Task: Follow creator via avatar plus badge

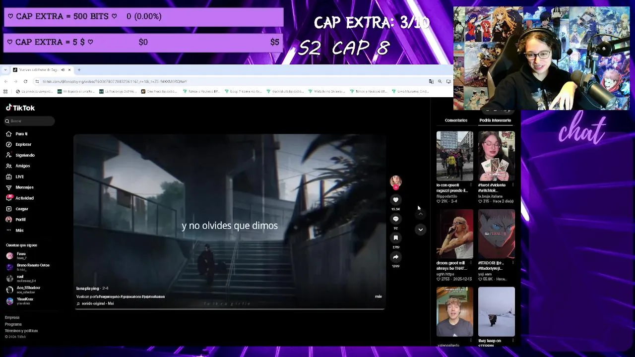Action: tap(395, 188)
